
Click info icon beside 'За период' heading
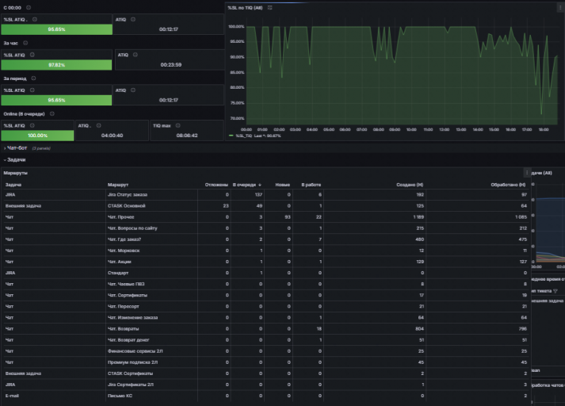click(33, 79)
